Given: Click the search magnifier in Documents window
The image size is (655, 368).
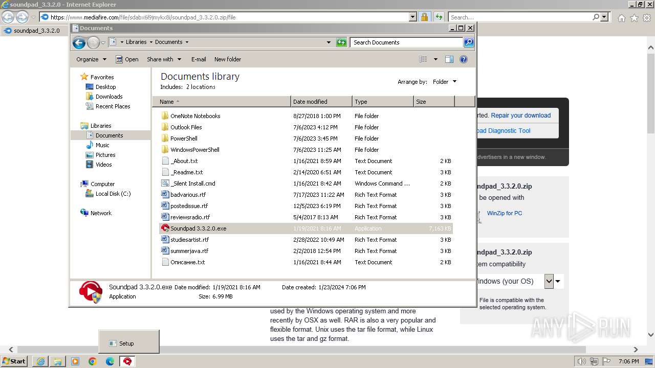Looking at the screenshot, I should [469, 42].
